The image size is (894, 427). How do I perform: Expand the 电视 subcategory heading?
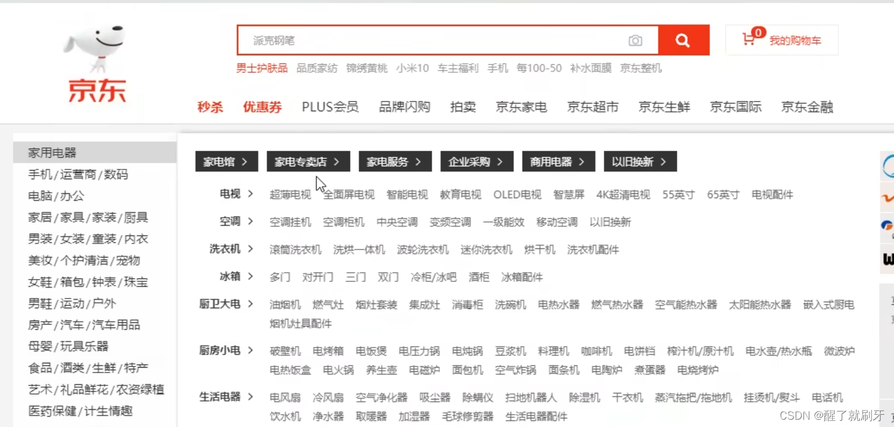[236, 194]
